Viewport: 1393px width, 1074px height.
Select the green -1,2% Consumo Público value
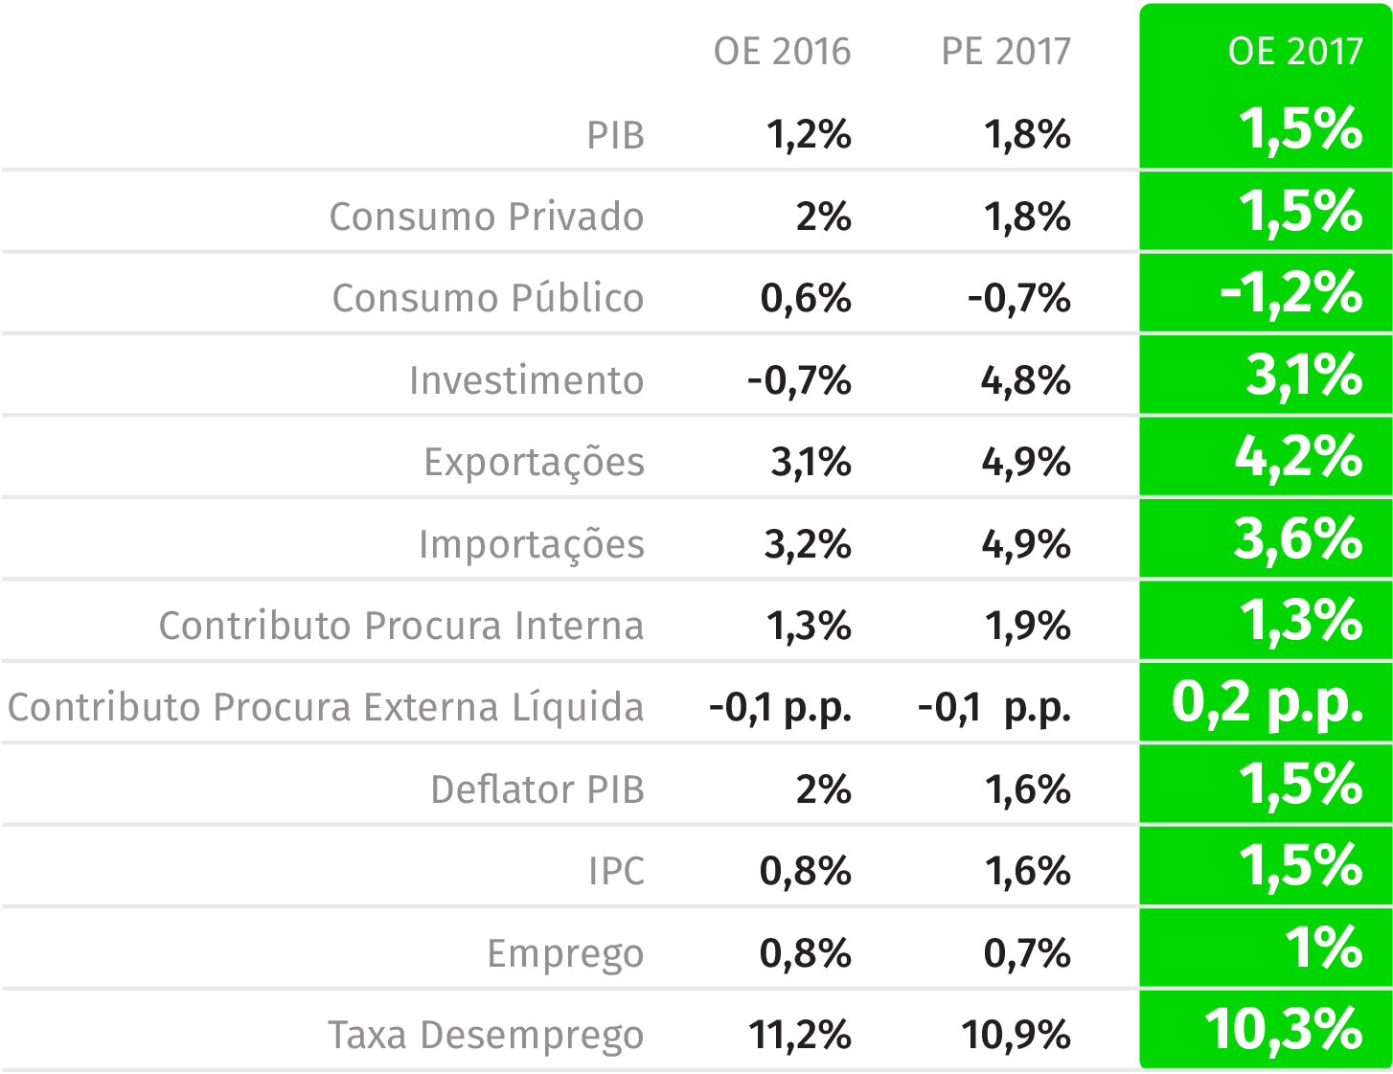pyautogui.click(x=1290, y=293)
